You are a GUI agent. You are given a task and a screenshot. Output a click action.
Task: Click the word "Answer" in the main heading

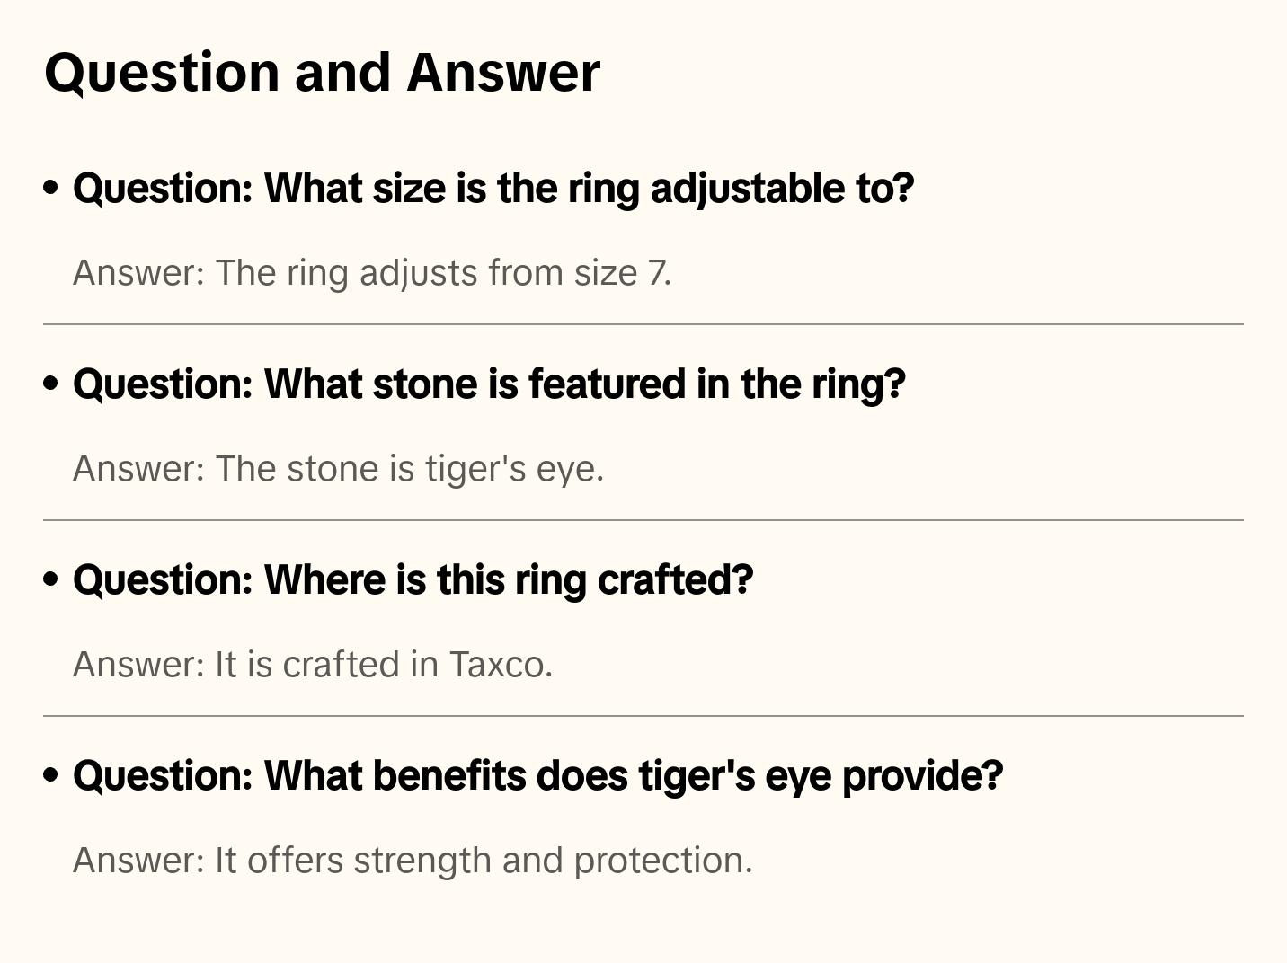pos(503,72)
